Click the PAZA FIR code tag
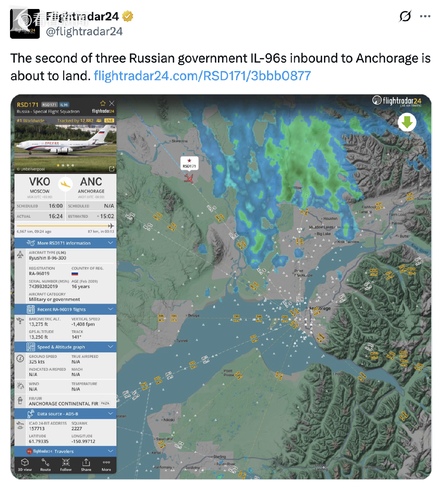This screenshot has width=442, height=489. 105,404
